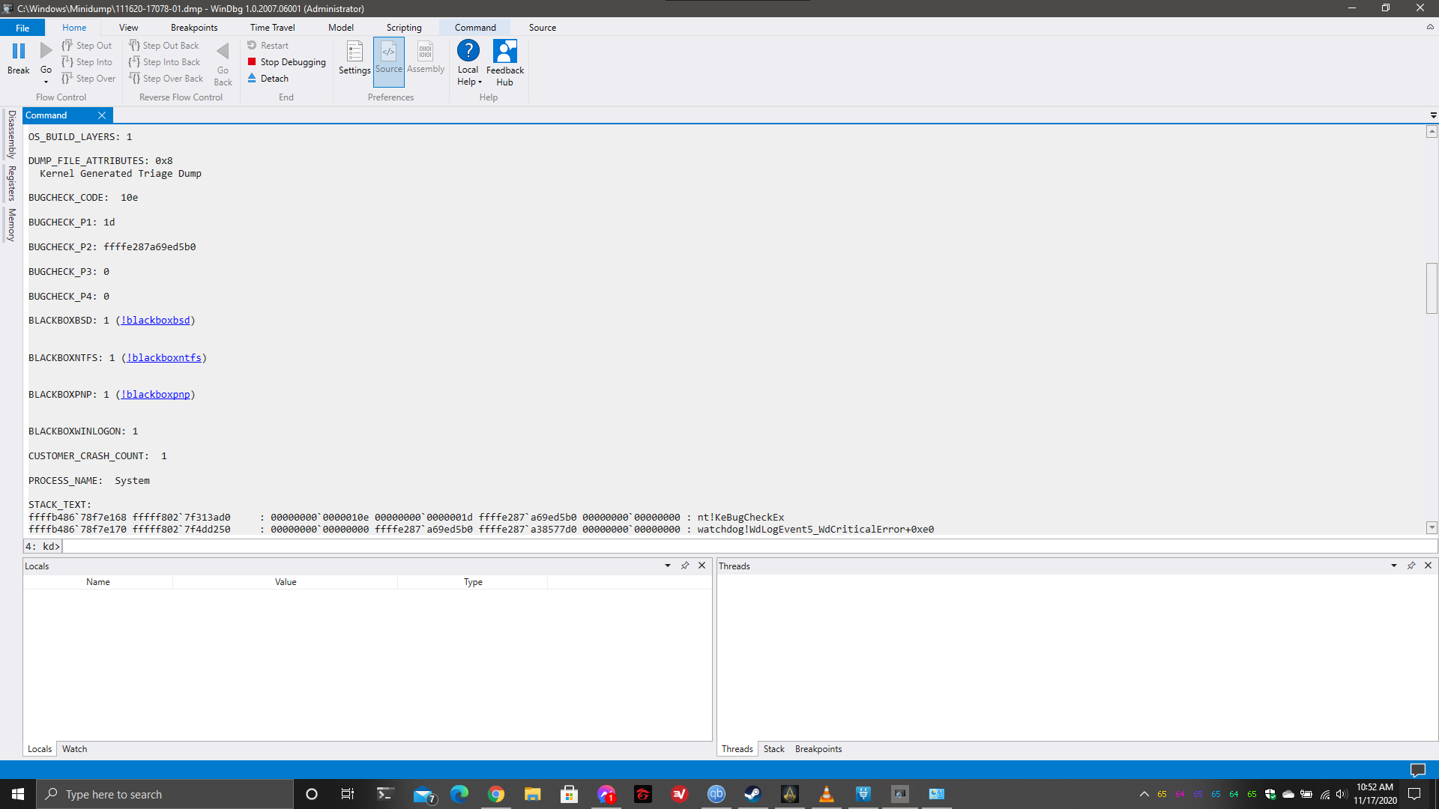Open the File menu
Image resolution: width=1439 pixels, height=809 pixels.
pos(22,28)
